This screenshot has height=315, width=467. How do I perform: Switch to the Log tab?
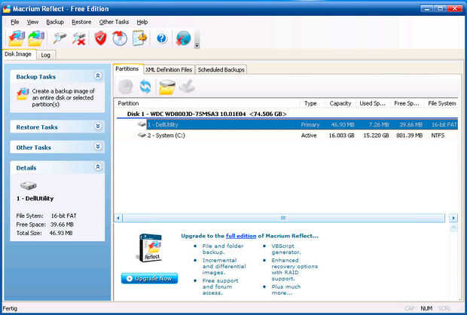tap(45, 55)
